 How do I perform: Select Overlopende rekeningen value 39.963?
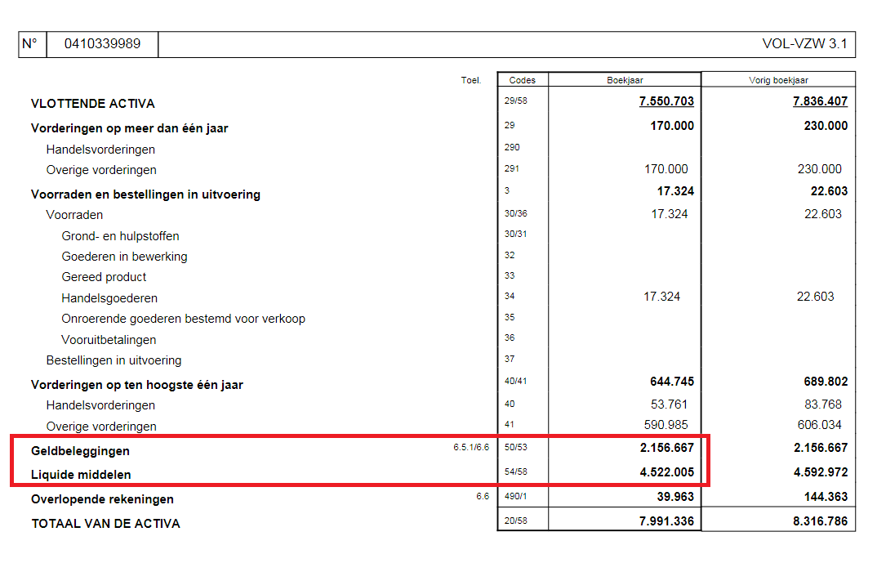675,497
